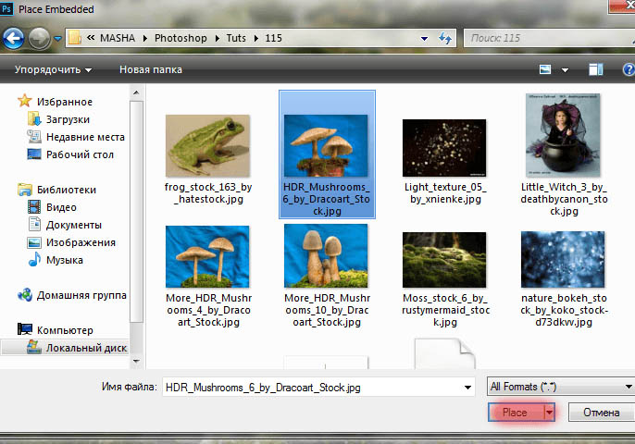The height and width of the screenshot is (444, 635).
Task: Open the view options dropdown arrow
Action: click(565, 70)
